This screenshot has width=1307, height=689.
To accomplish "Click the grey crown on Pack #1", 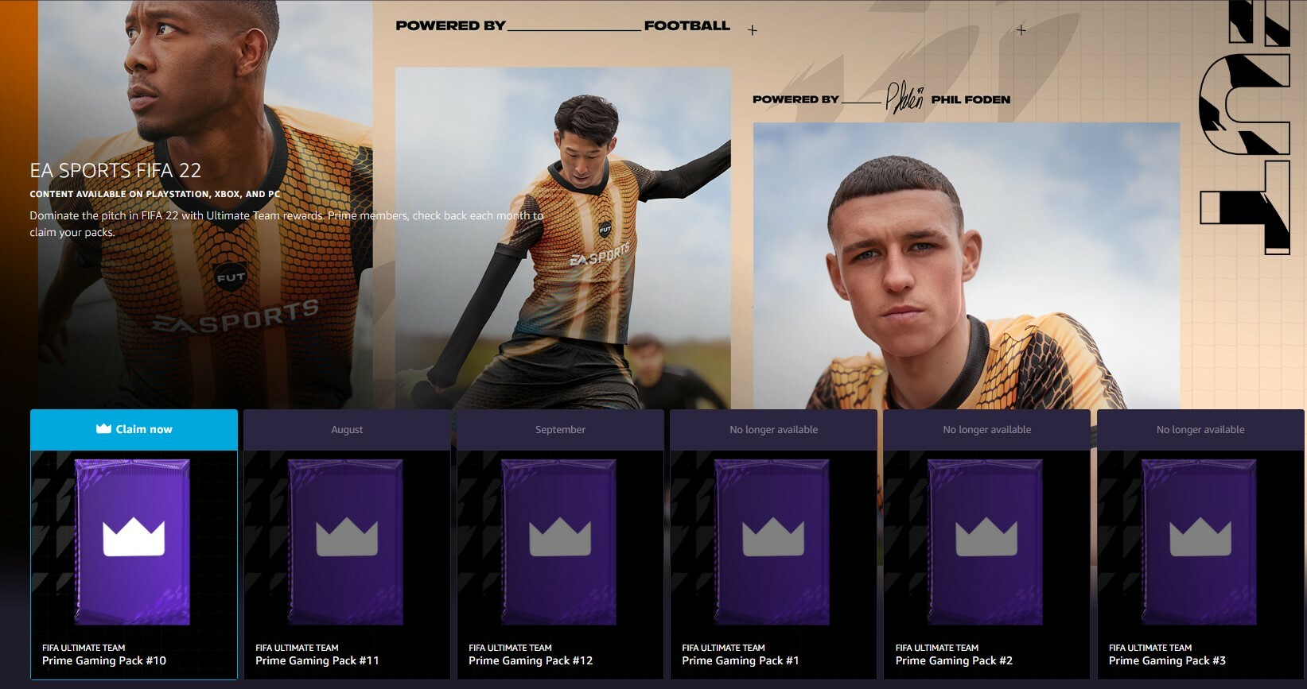I will click(773, 536).
